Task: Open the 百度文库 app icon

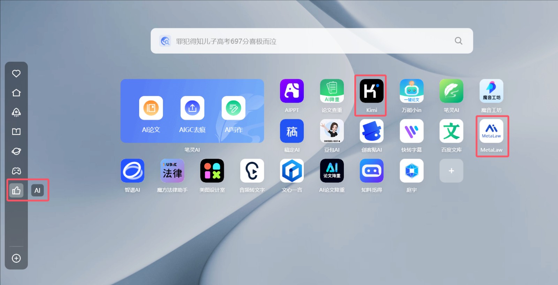Action: tap(451, 131)
